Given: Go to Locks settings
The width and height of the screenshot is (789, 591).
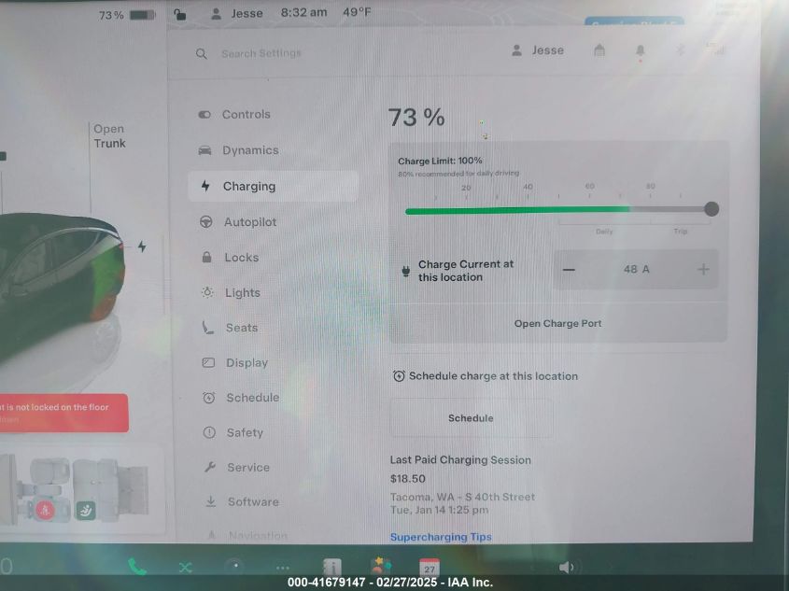Looking at the screenshot, I should [241, 258].
